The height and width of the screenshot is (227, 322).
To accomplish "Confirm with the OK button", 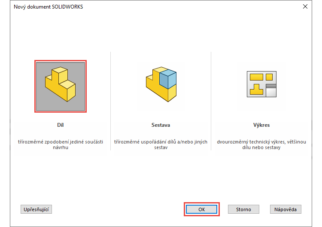I will pyautogui.click(x=201, y=209).
